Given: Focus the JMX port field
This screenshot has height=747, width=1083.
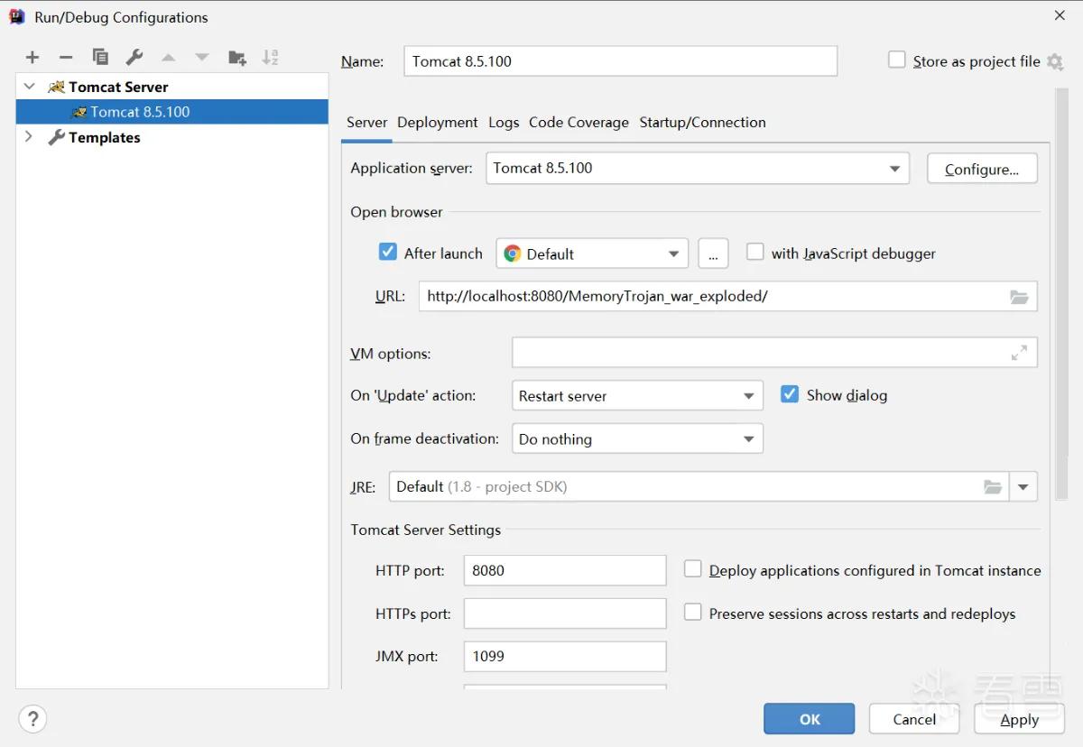Looking at the screenshot, I should [565, 656].
